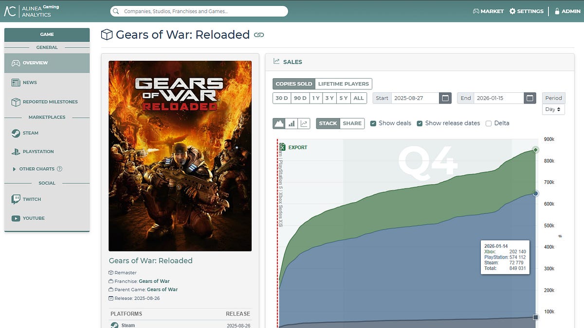Set range to 30 D
This screenshot has width=584, height=328.
282,98
